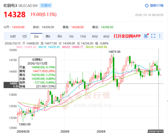Switch to the 30分 interval tab
168x133 pixels.
(x=95, y=36)
